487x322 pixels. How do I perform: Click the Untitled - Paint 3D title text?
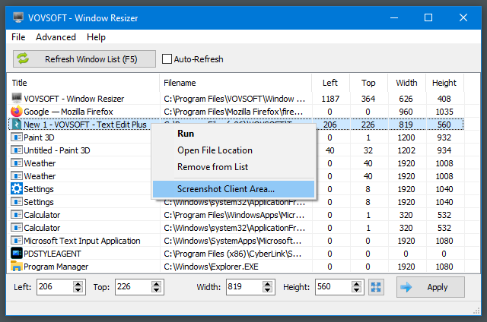[57, 150]
